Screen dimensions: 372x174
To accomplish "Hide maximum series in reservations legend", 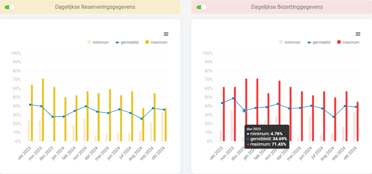I will pyautogui.click(x=156, y=42).
